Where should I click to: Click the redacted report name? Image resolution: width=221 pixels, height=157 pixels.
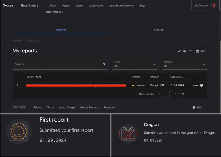(x=76, y=85)
